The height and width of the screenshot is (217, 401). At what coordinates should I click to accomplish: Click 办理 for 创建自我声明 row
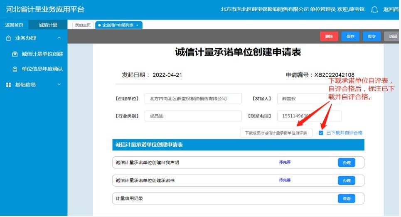click(x=346, y=163)
